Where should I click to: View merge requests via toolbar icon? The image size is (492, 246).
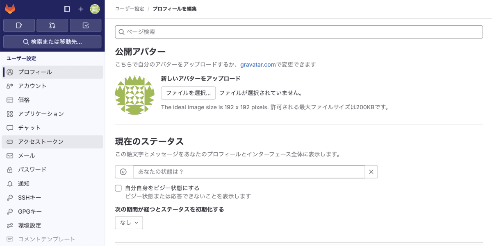point(52,25)
